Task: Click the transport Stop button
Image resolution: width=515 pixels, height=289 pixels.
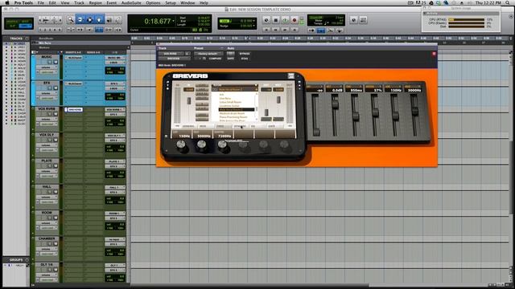Action: click(x=275, y=20)
